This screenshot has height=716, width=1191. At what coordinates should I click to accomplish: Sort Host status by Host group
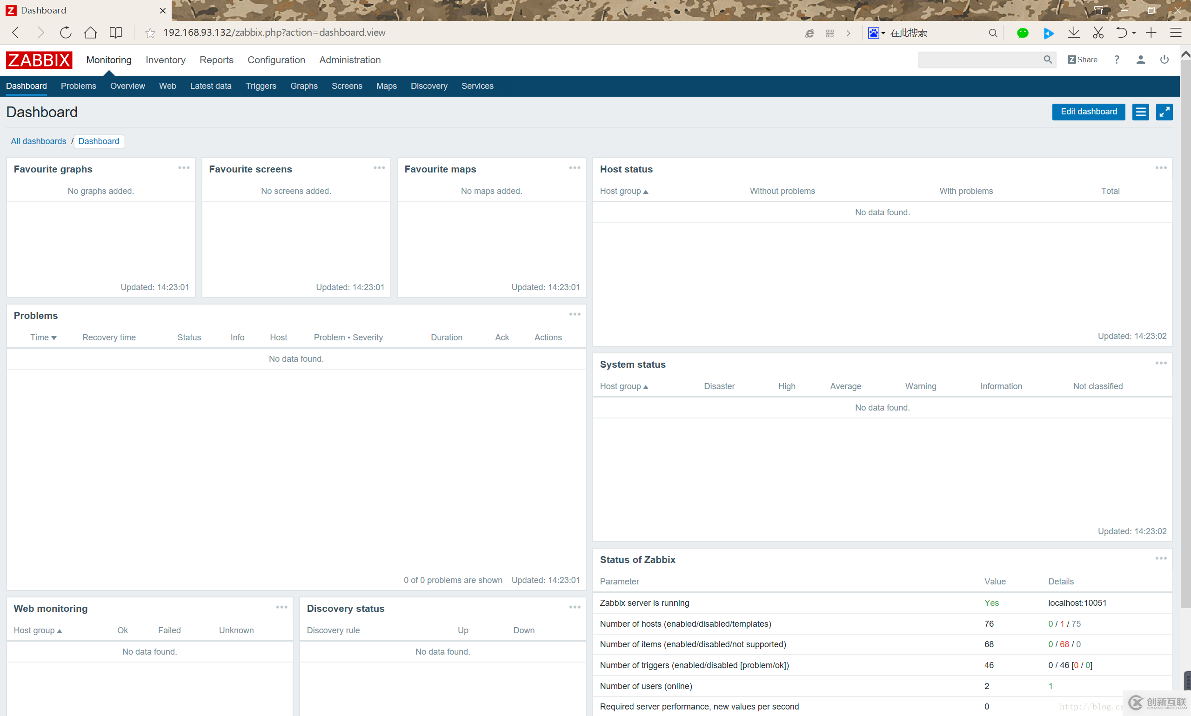coord(624,191)
